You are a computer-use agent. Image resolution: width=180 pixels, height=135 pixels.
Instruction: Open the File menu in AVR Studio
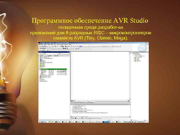42,44
